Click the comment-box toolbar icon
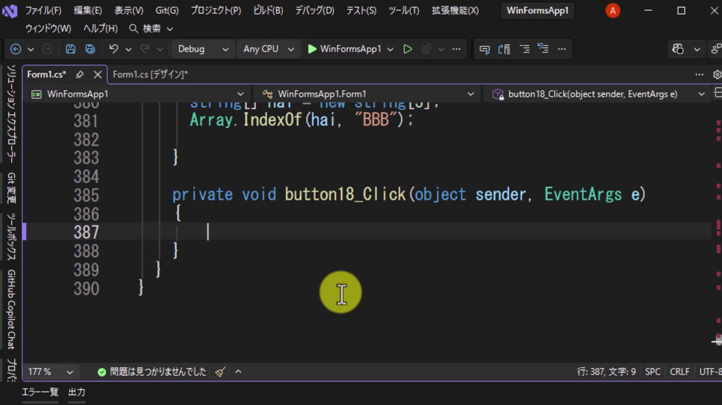The height and width of the screenshot is (405, 722). click(x=485, y=49)
